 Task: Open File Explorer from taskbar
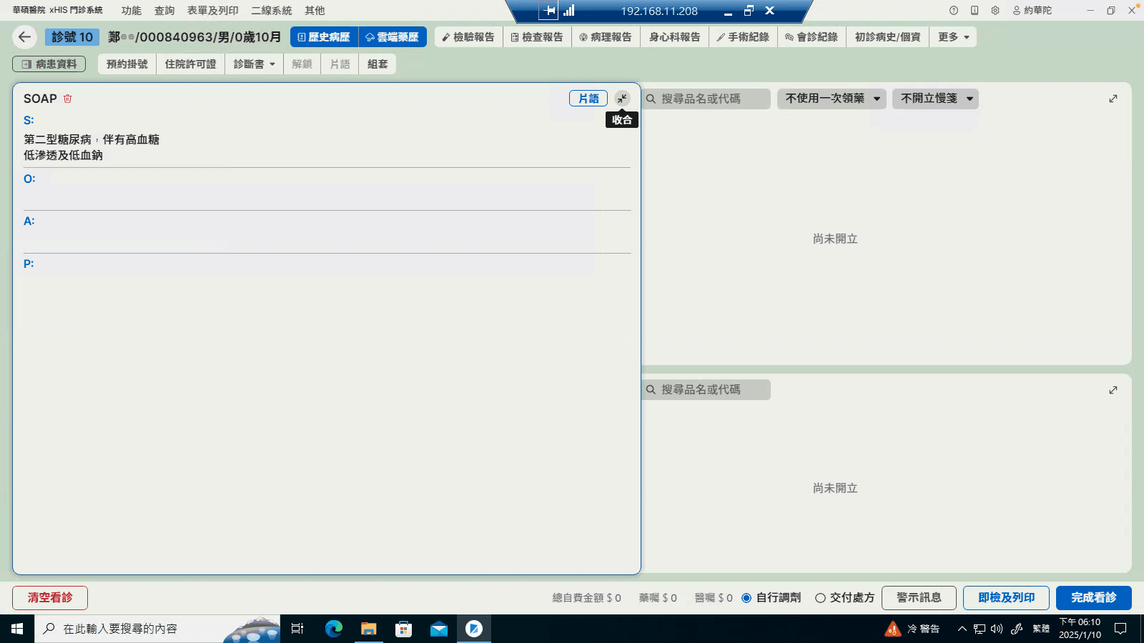point(369,629)
